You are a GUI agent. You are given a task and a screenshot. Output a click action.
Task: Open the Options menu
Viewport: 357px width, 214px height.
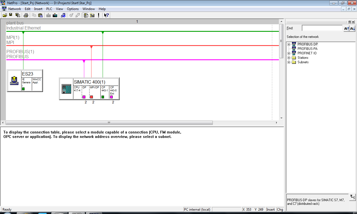tap(73, 9)
